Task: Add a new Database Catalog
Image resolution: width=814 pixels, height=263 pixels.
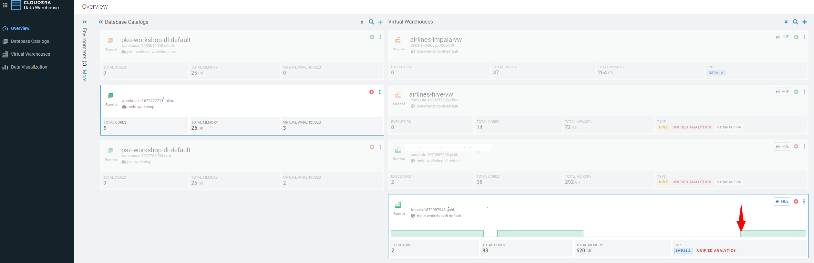Action: [381, 22]
